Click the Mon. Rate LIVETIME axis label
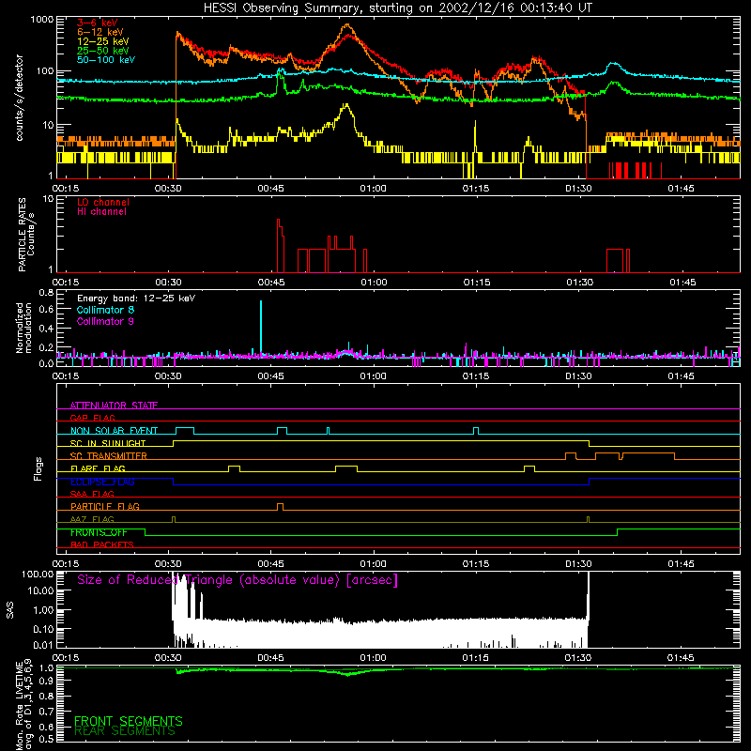 (x=24, y=705)
